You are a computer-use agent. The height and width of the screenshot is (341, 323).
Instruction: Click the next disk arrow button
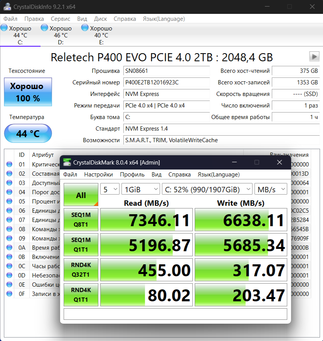click(314, 57)
